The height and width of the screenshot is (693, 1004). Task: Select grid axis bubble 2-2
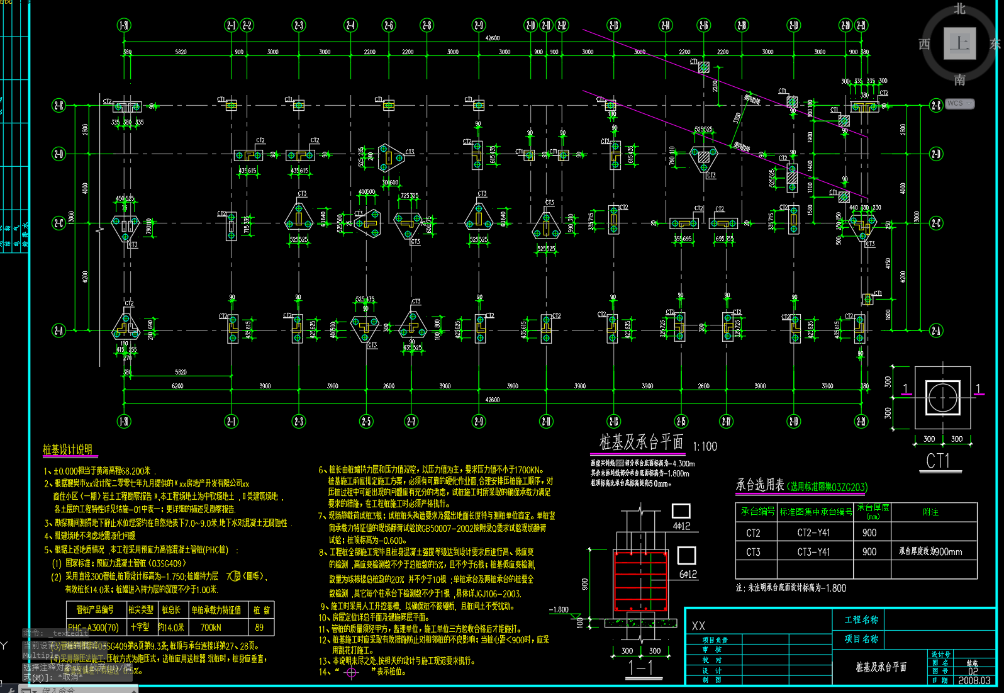(x=247, y=25)
